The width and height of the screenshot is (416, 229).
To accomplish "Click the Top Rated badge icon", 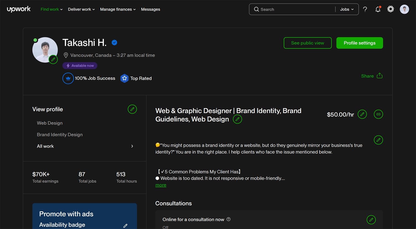I will [x=124, y=78].
